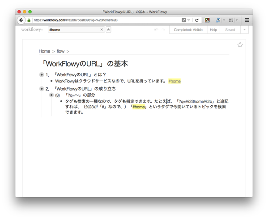Clear the #home search with X
This screenshot has height=219, width=268.
[x=102, y=29]
